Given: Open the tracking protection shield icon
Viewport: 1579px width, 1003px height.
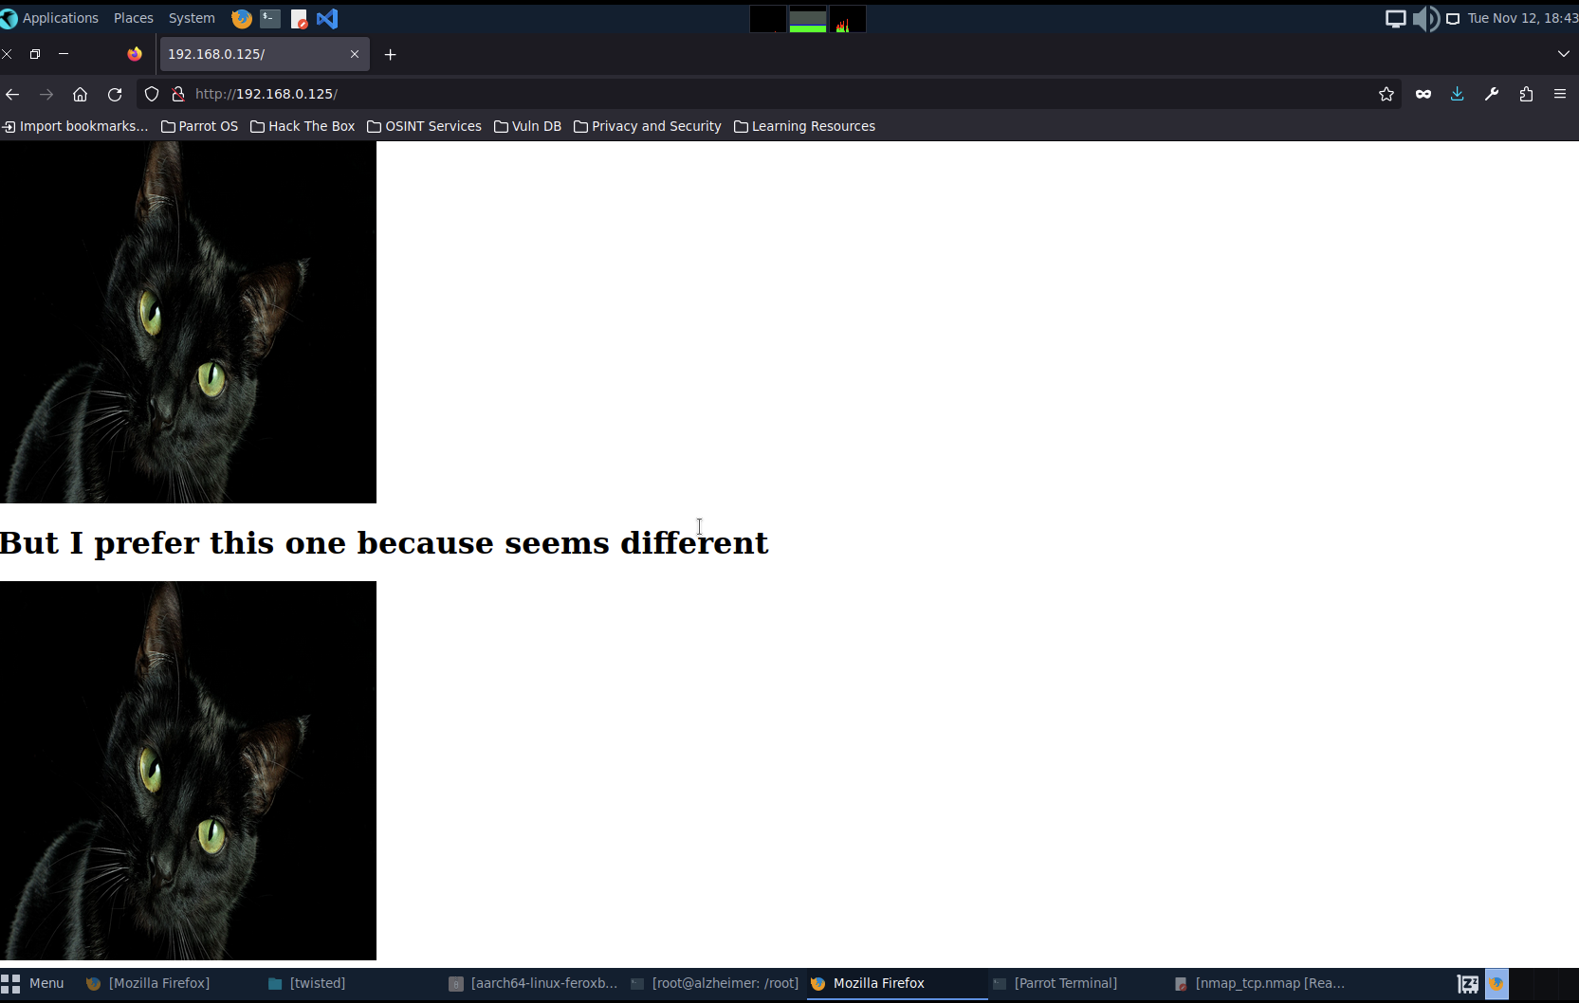Looking at the screenshot, I should (152, 94).
